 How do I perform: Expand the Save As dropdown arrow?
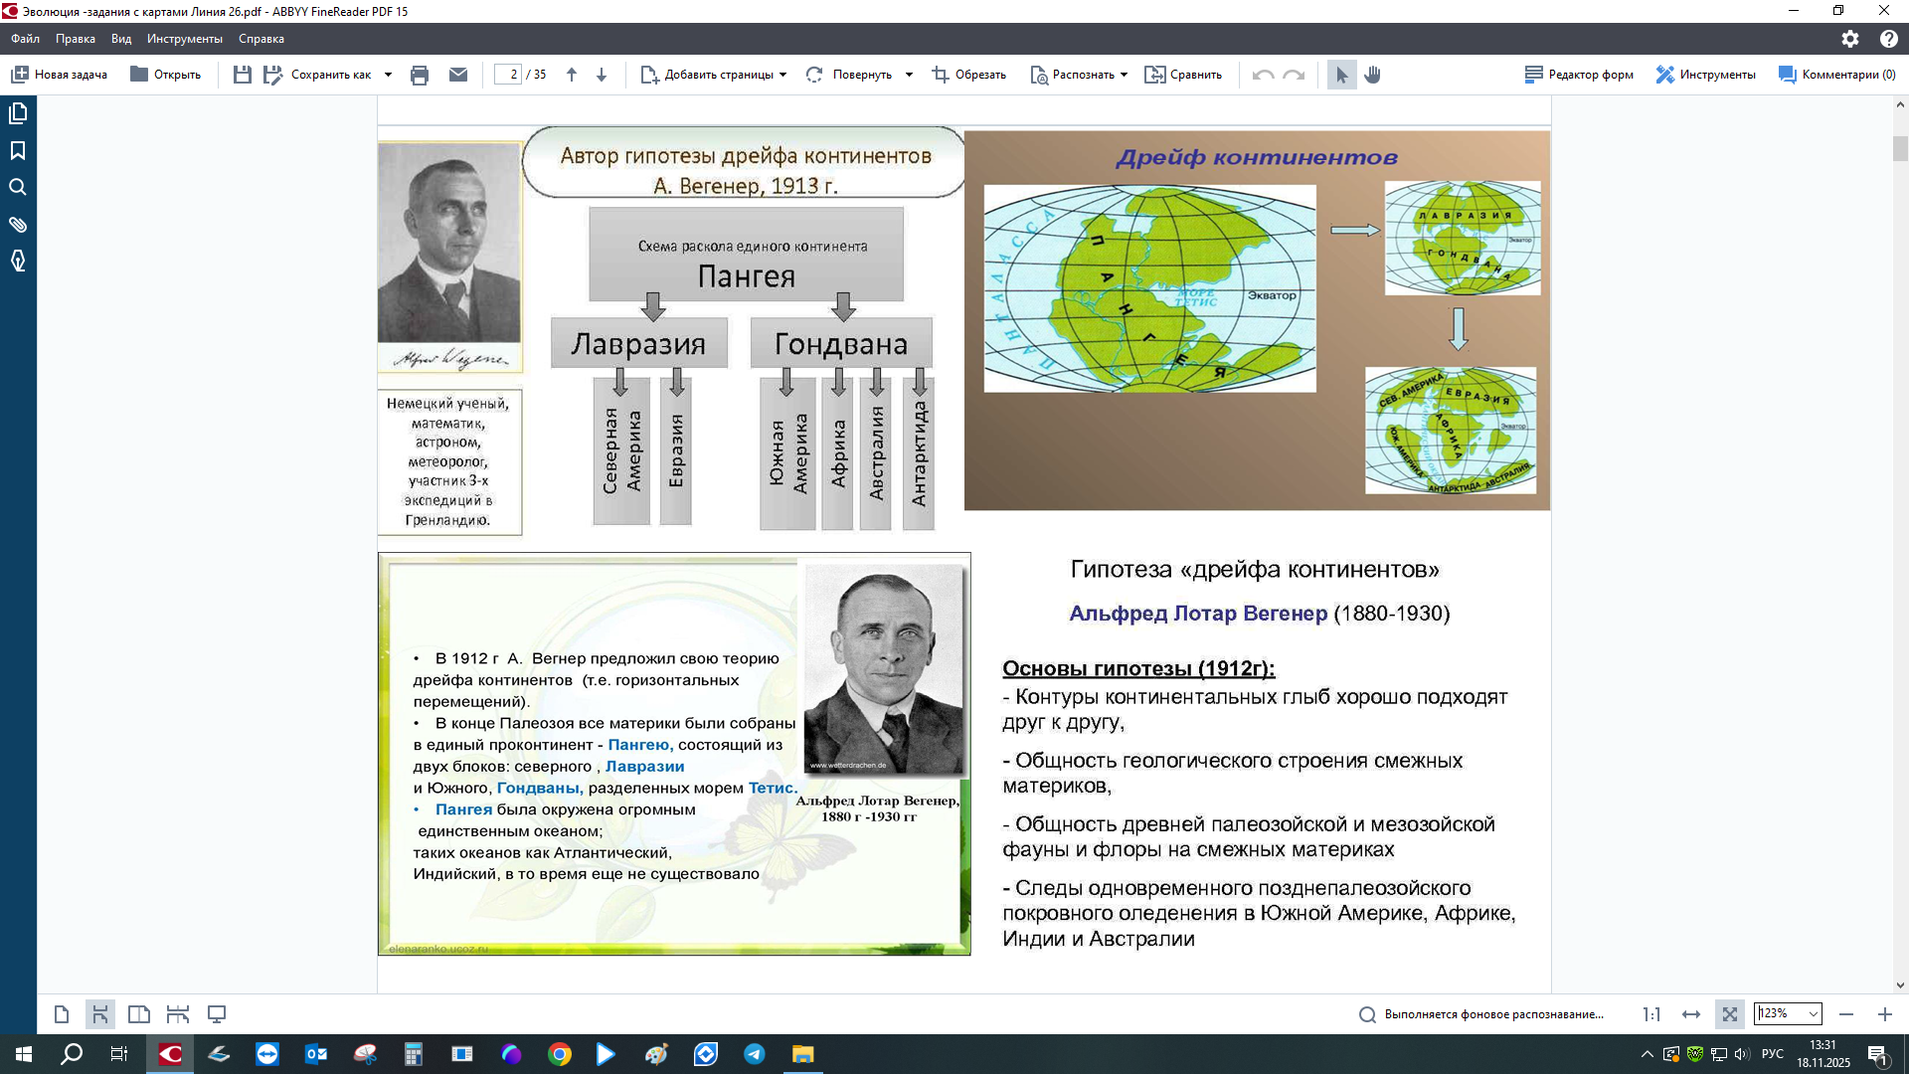pos(388,75)
